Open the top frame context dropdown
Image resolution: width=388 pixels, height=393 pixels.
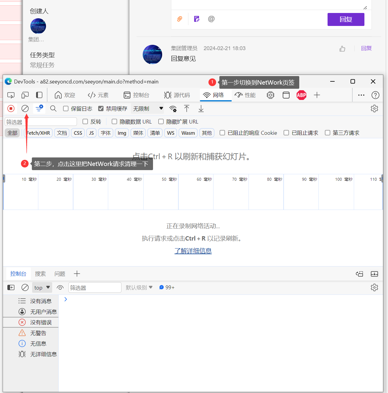[42, 287]
